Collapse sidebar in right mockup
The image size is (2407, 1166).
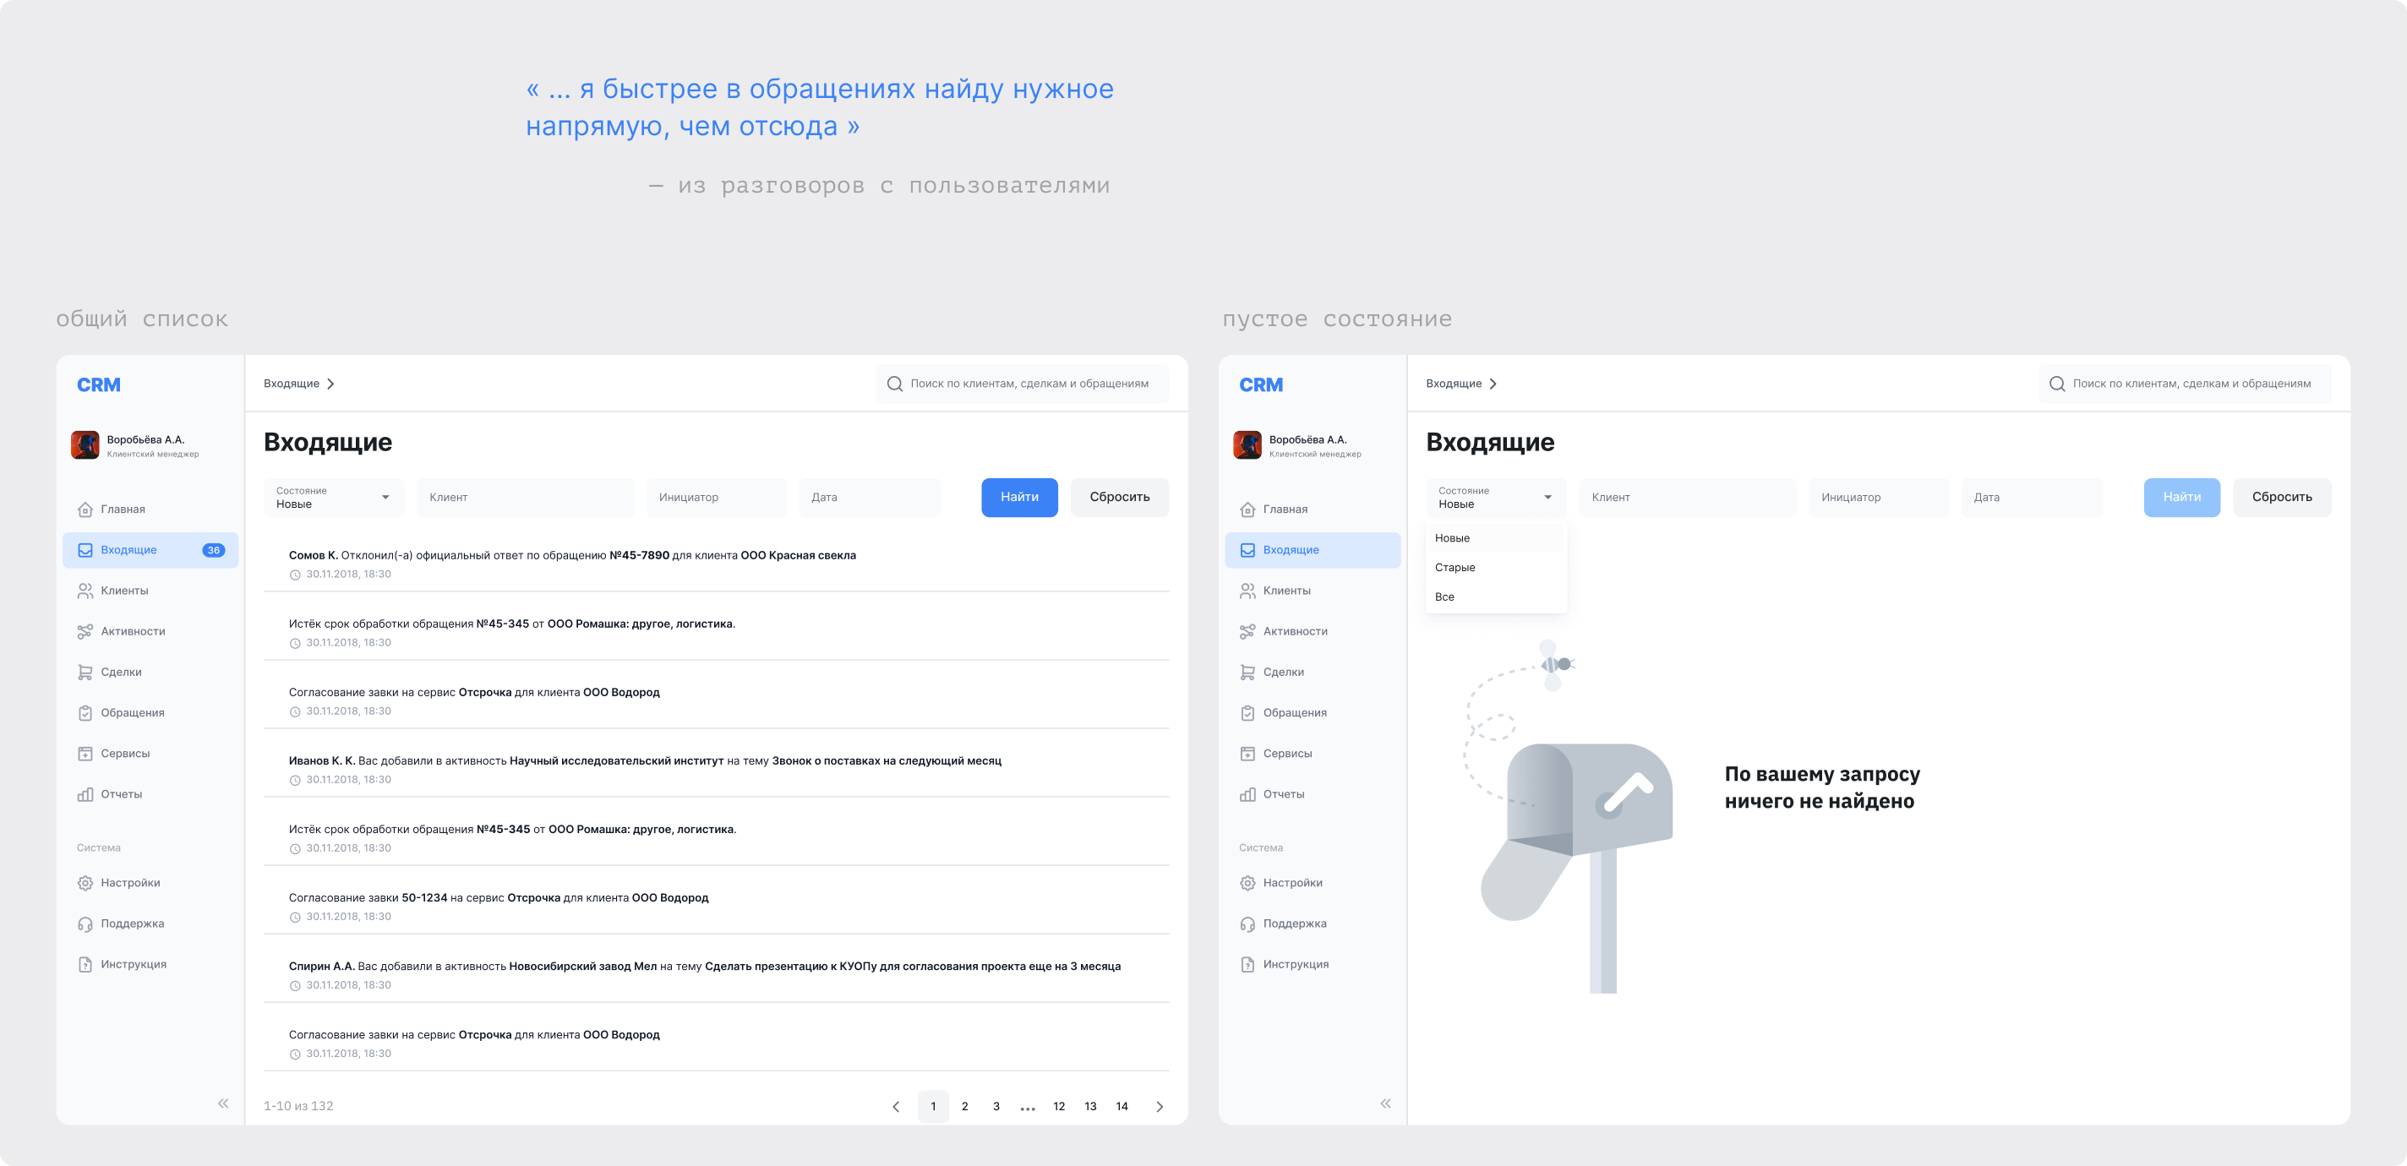point(1386,1103)
